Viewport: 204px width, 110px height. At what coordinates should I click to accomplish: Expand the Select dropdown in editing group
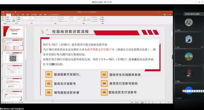(x=102, y=21)
